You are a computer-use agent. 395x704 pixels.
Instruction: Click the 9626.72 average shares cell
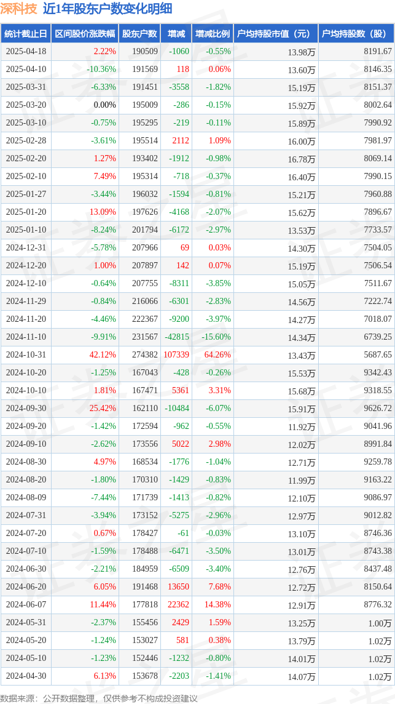coord(378,408)
